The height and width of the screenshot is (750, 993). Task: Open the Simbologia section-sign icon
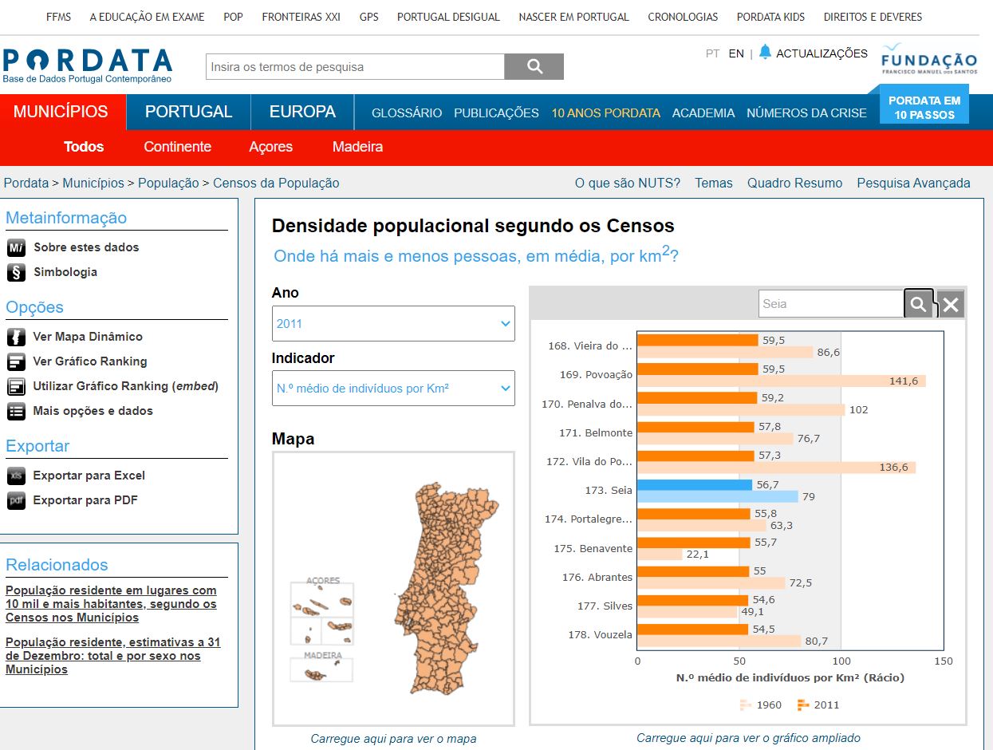tap(16, 272)
